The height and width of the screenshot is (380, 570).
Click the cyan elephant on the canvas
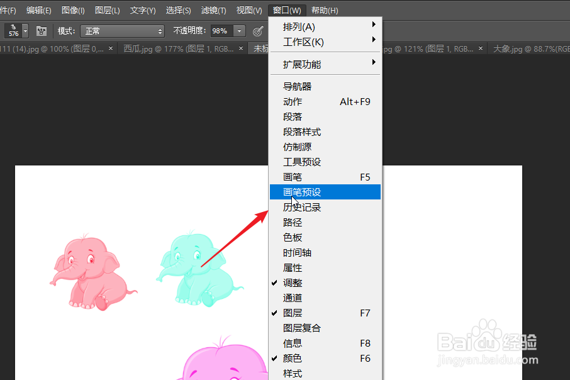(x=199, y=269)
